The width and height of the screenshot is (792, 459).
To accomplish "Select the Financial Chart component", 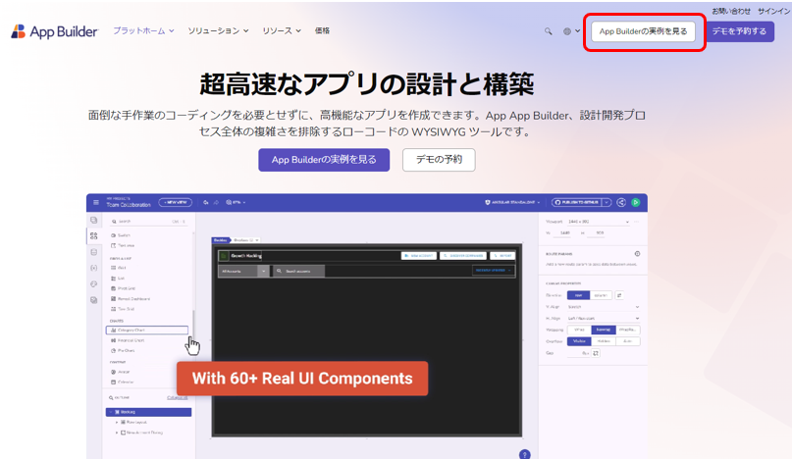I will (x=128, y=340).
